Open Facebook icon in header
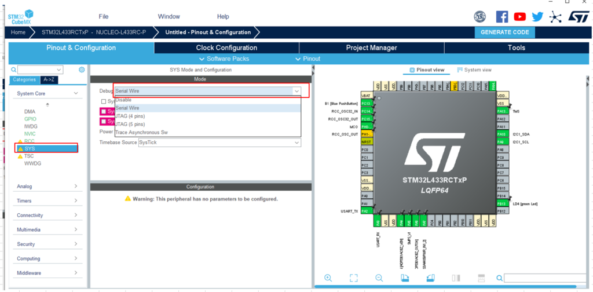This screenshot has height=292, width=593. pos(502,17)
